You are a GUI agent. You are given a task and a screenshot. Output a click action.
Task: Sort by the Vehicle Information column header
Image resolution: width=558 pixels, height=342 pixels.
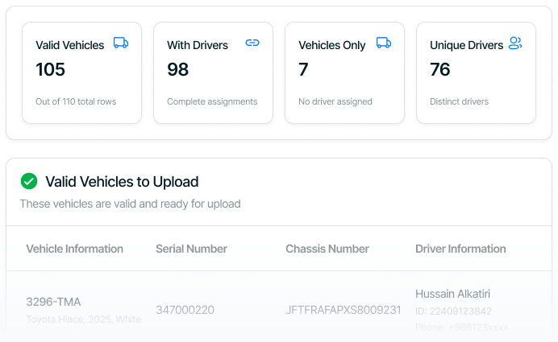click(74, 249)
